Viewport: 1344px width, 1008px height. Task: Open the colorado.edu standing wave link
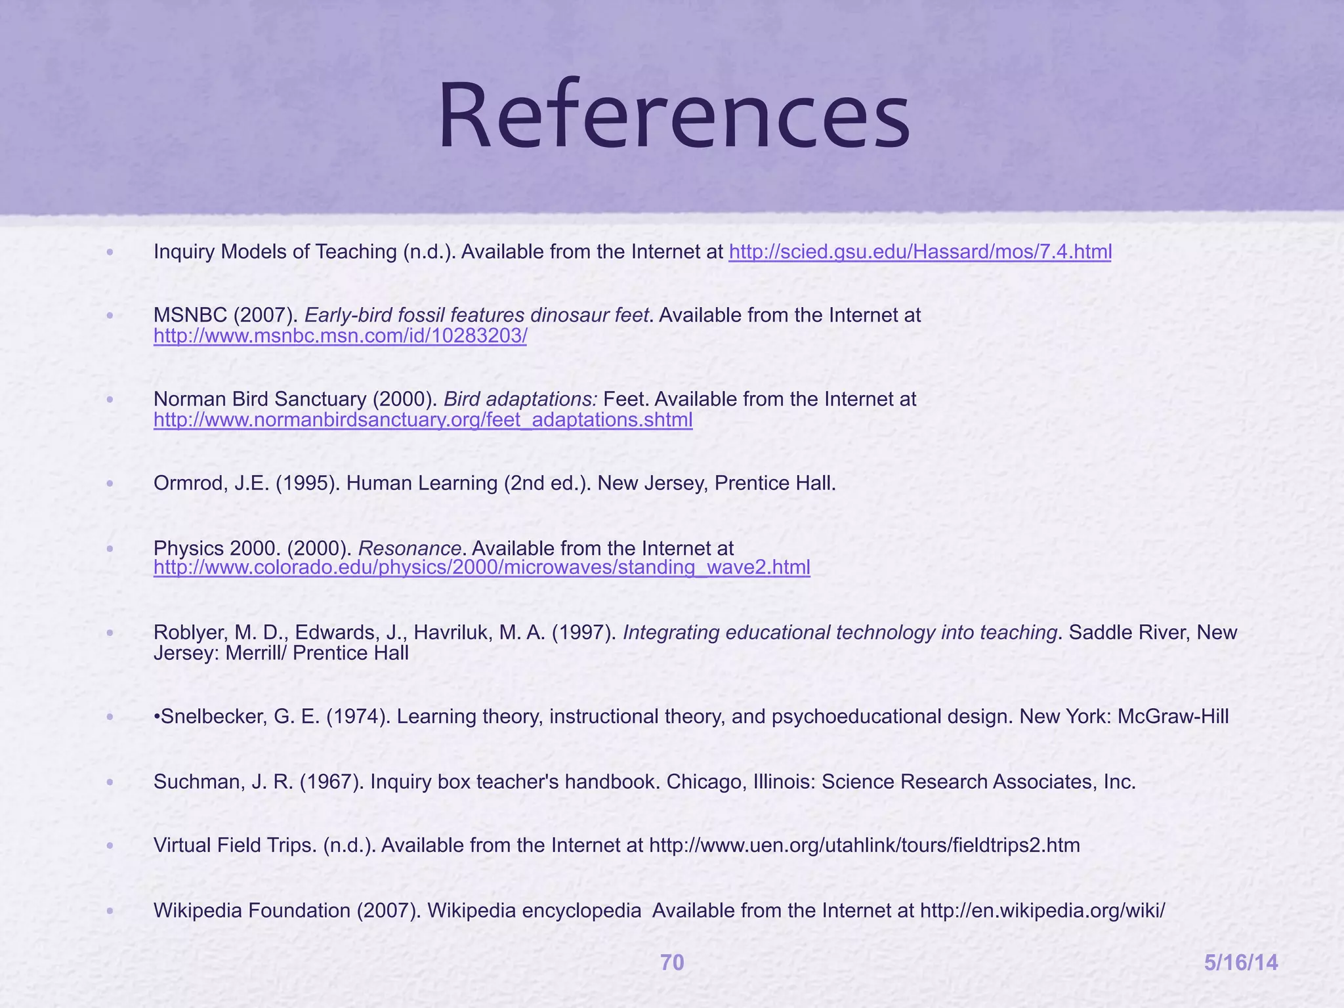point(482,568)
